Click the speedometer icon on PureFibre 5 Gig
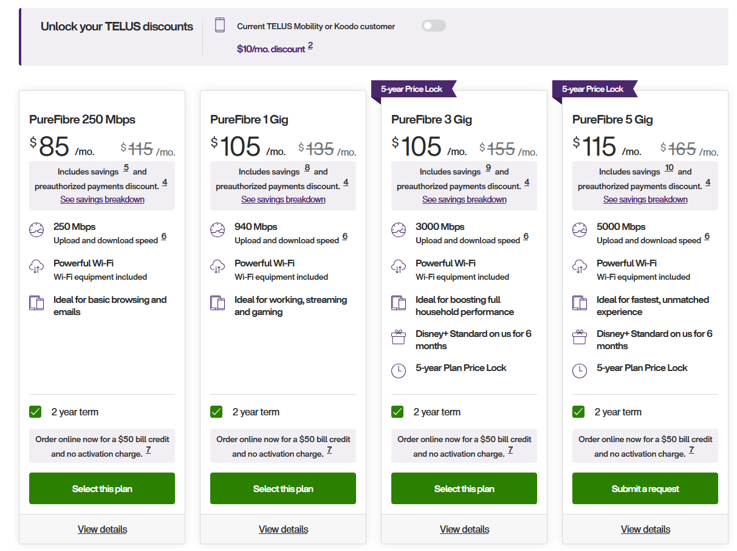The image size is (737, 551). point(580,230)
